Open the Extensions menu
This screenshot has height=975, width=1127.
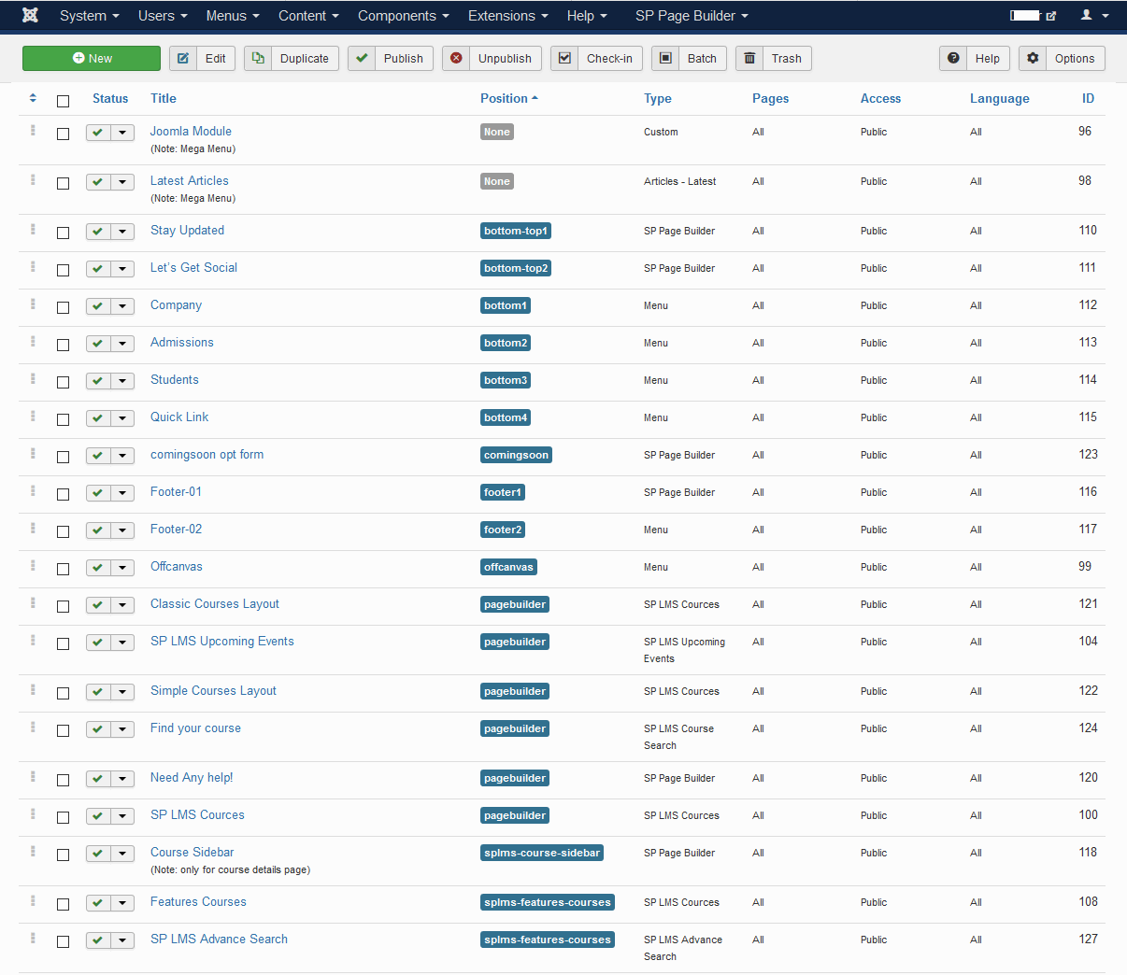[507, 16]
